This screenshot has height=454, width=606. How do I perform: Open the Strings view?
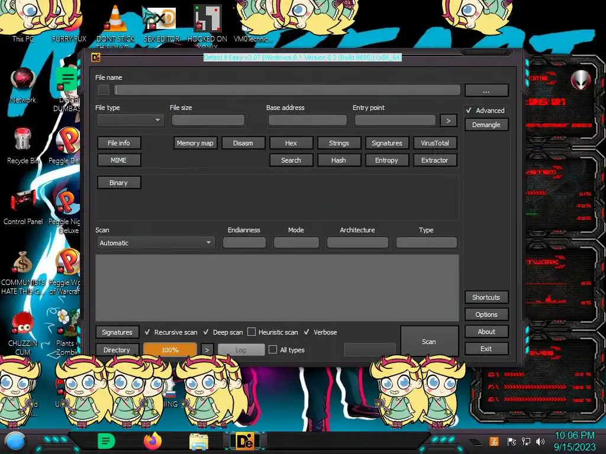click(339, 143)
